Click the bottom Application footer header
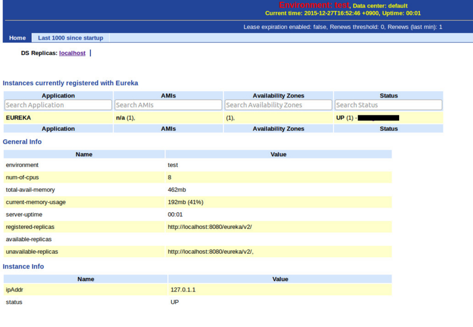The image size is (473, 327). [x=58, y=129]
